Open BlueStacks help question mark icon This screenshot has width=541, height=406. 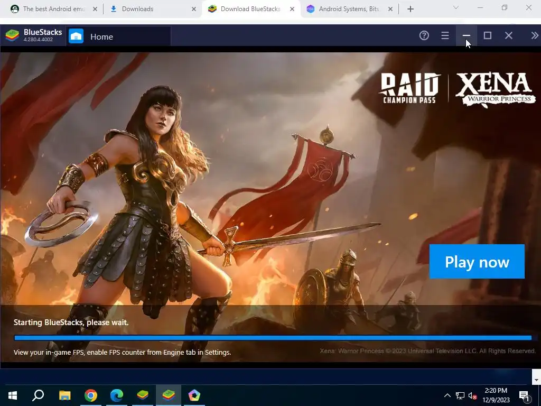(424, 35)
